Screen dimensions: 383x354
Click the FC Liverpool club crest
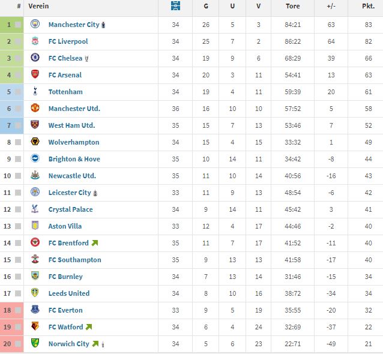tap(35, 41)
